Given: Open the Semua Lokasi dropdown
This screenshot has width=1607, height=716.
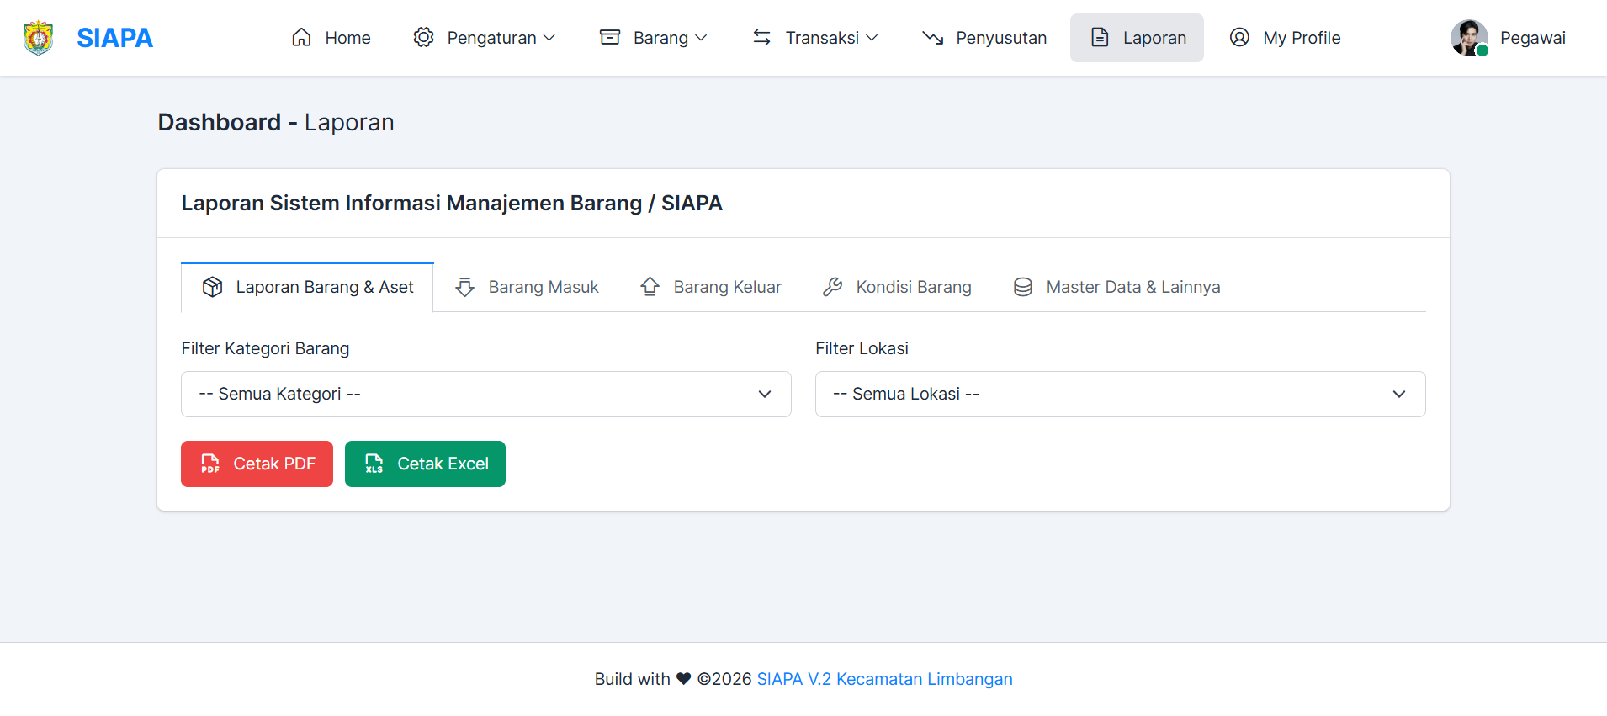Looking at the screenshot, I should pos(1121,394).
